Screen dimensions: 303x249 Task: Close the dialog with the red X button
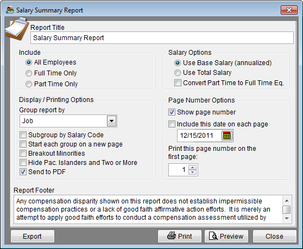click(289, 10)
